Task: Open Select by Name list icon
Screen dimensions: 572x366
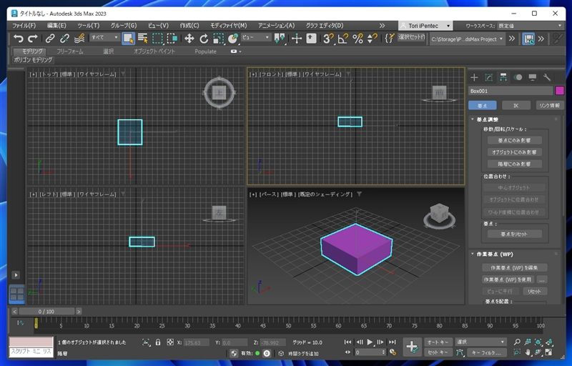Action: [x=142, y=39]
